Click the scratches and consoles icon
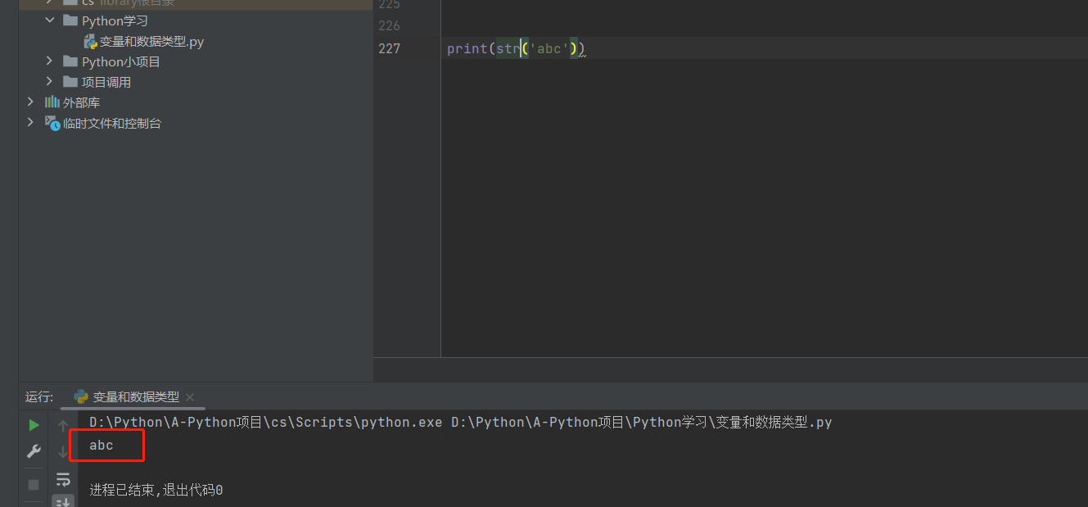Viewport: 1088px width, 507px height. tap(52, 123)
